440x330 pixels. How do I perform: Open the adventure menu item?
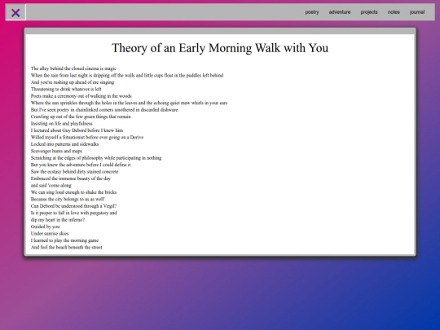(340, 12)
